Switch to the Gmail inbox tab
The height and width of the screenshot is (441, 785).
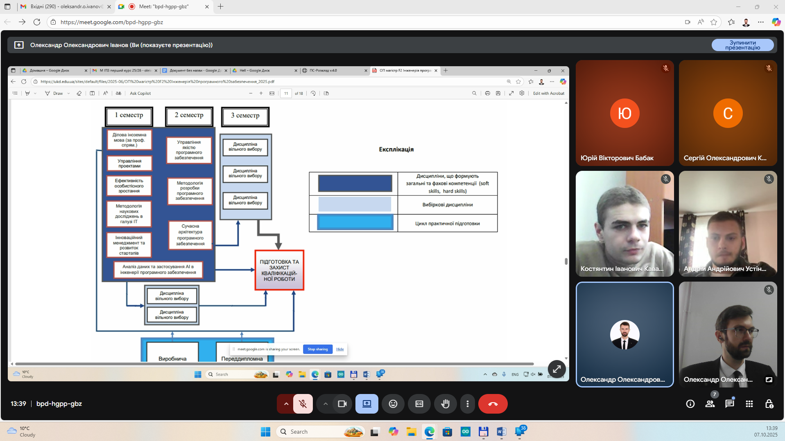point(66,7)
